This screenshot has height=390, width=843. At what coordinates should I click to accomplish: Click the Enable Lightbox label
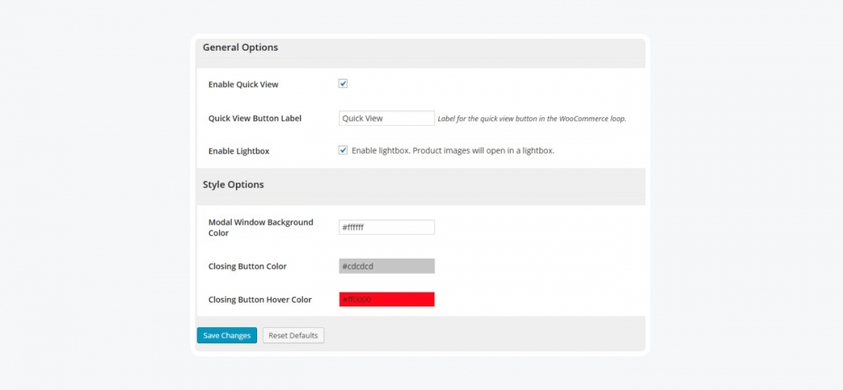coord(239,151)
